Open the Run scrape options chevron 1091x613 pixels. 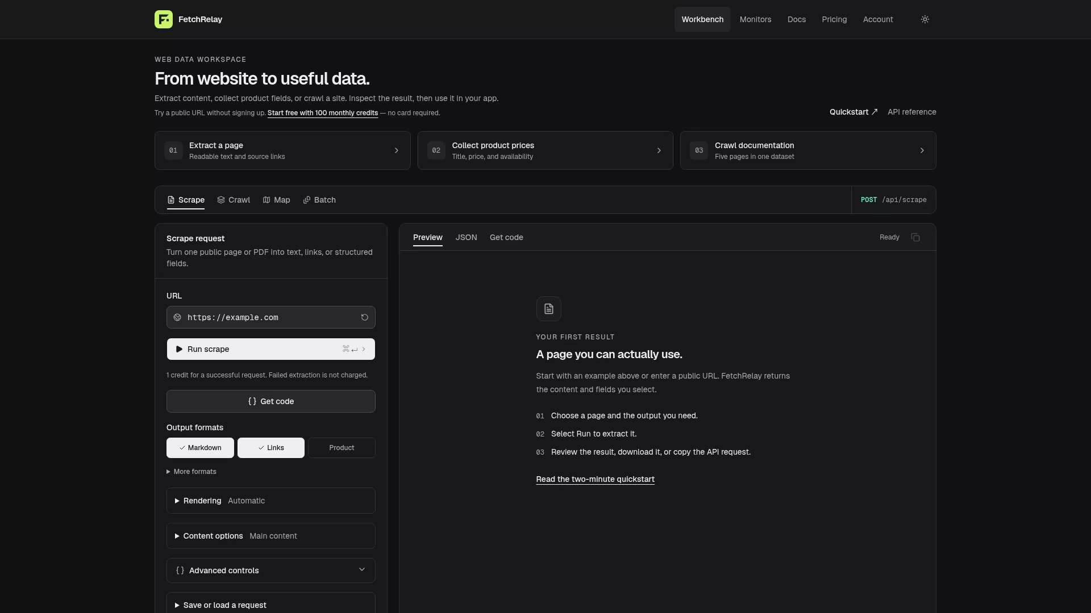(364, 349)
